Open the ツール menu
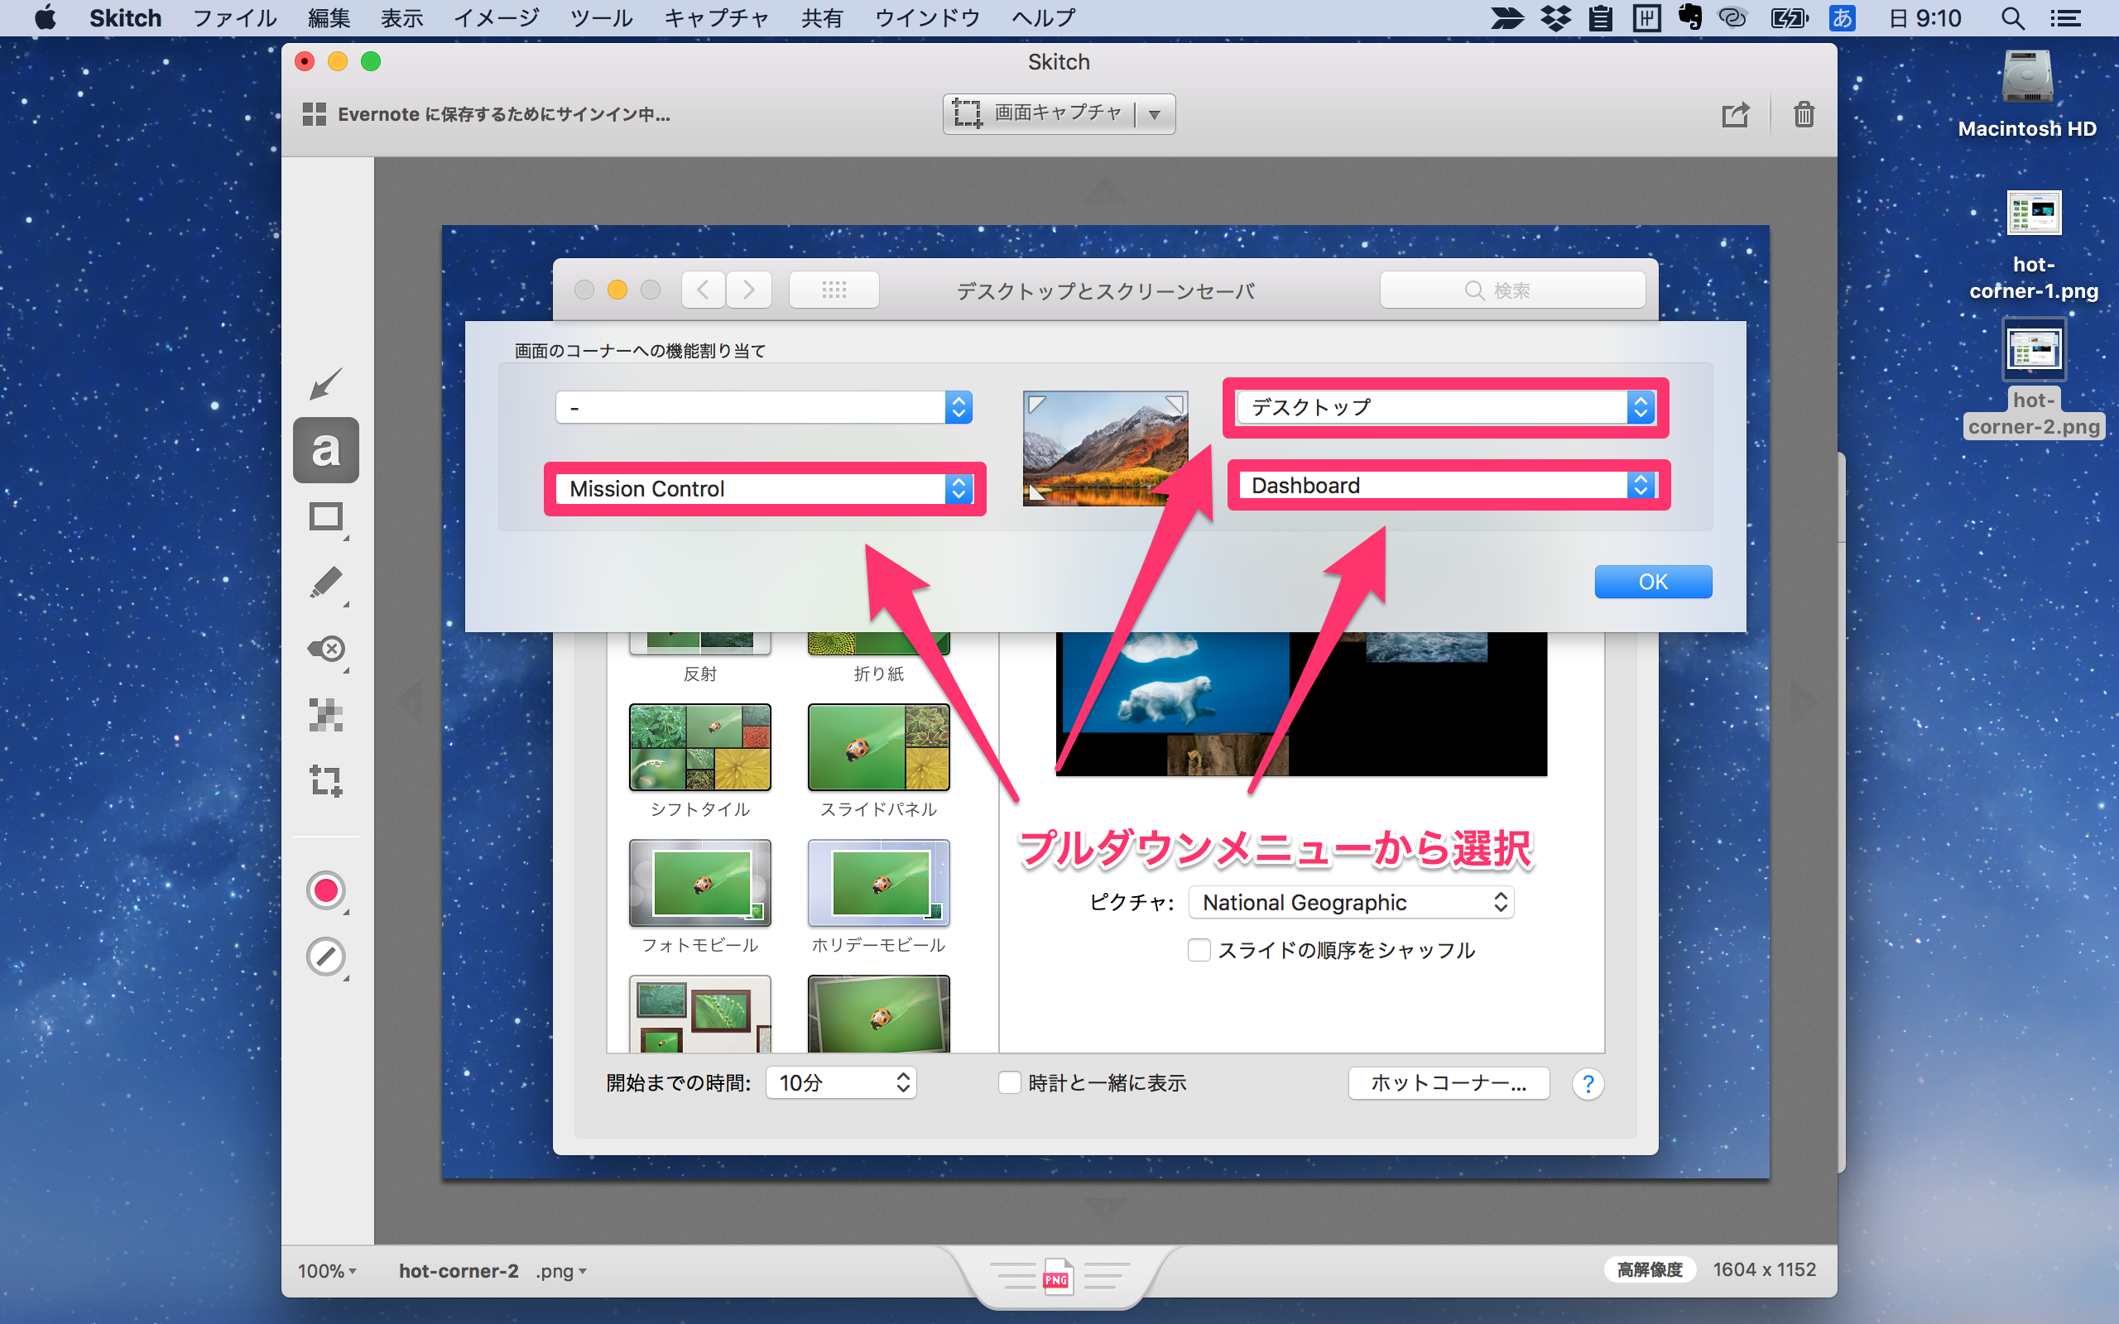 coord(602,17)
